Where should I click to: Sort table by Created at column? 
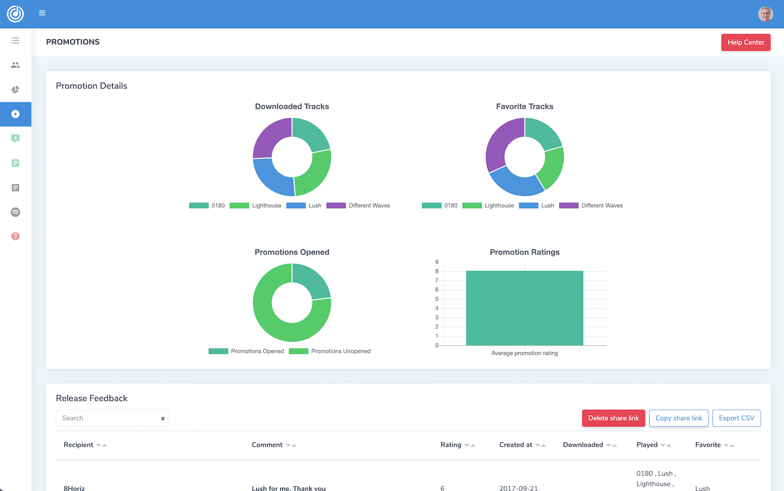pyautogui.click(x=522, y=445)
